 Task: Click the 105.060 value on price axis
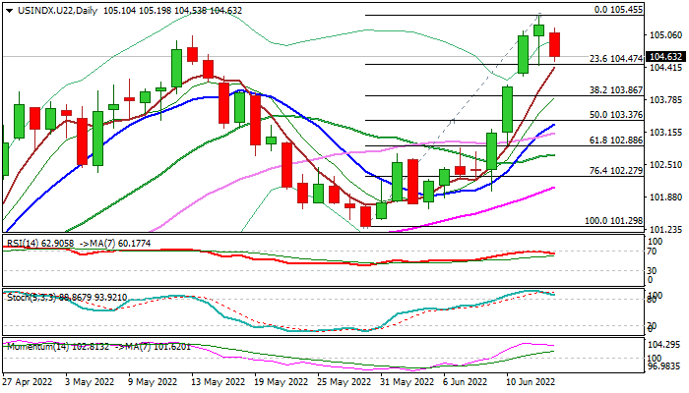coord(665,34)
